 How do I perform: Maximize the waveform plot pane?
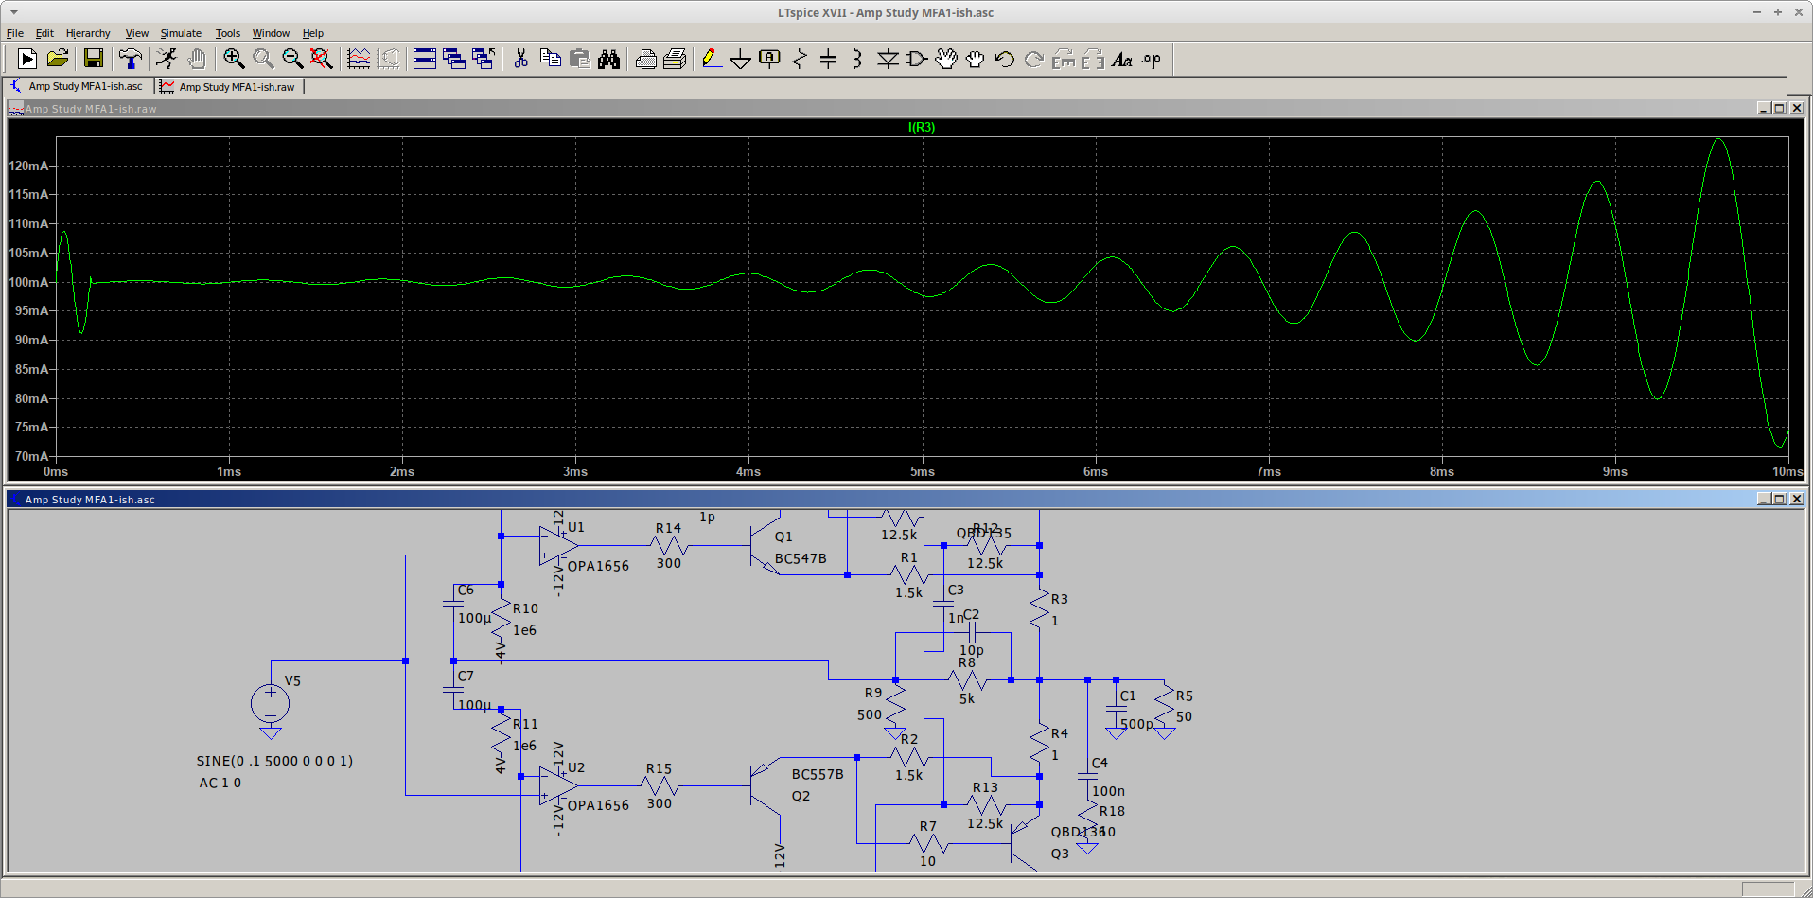click(x=1780, y=108)
